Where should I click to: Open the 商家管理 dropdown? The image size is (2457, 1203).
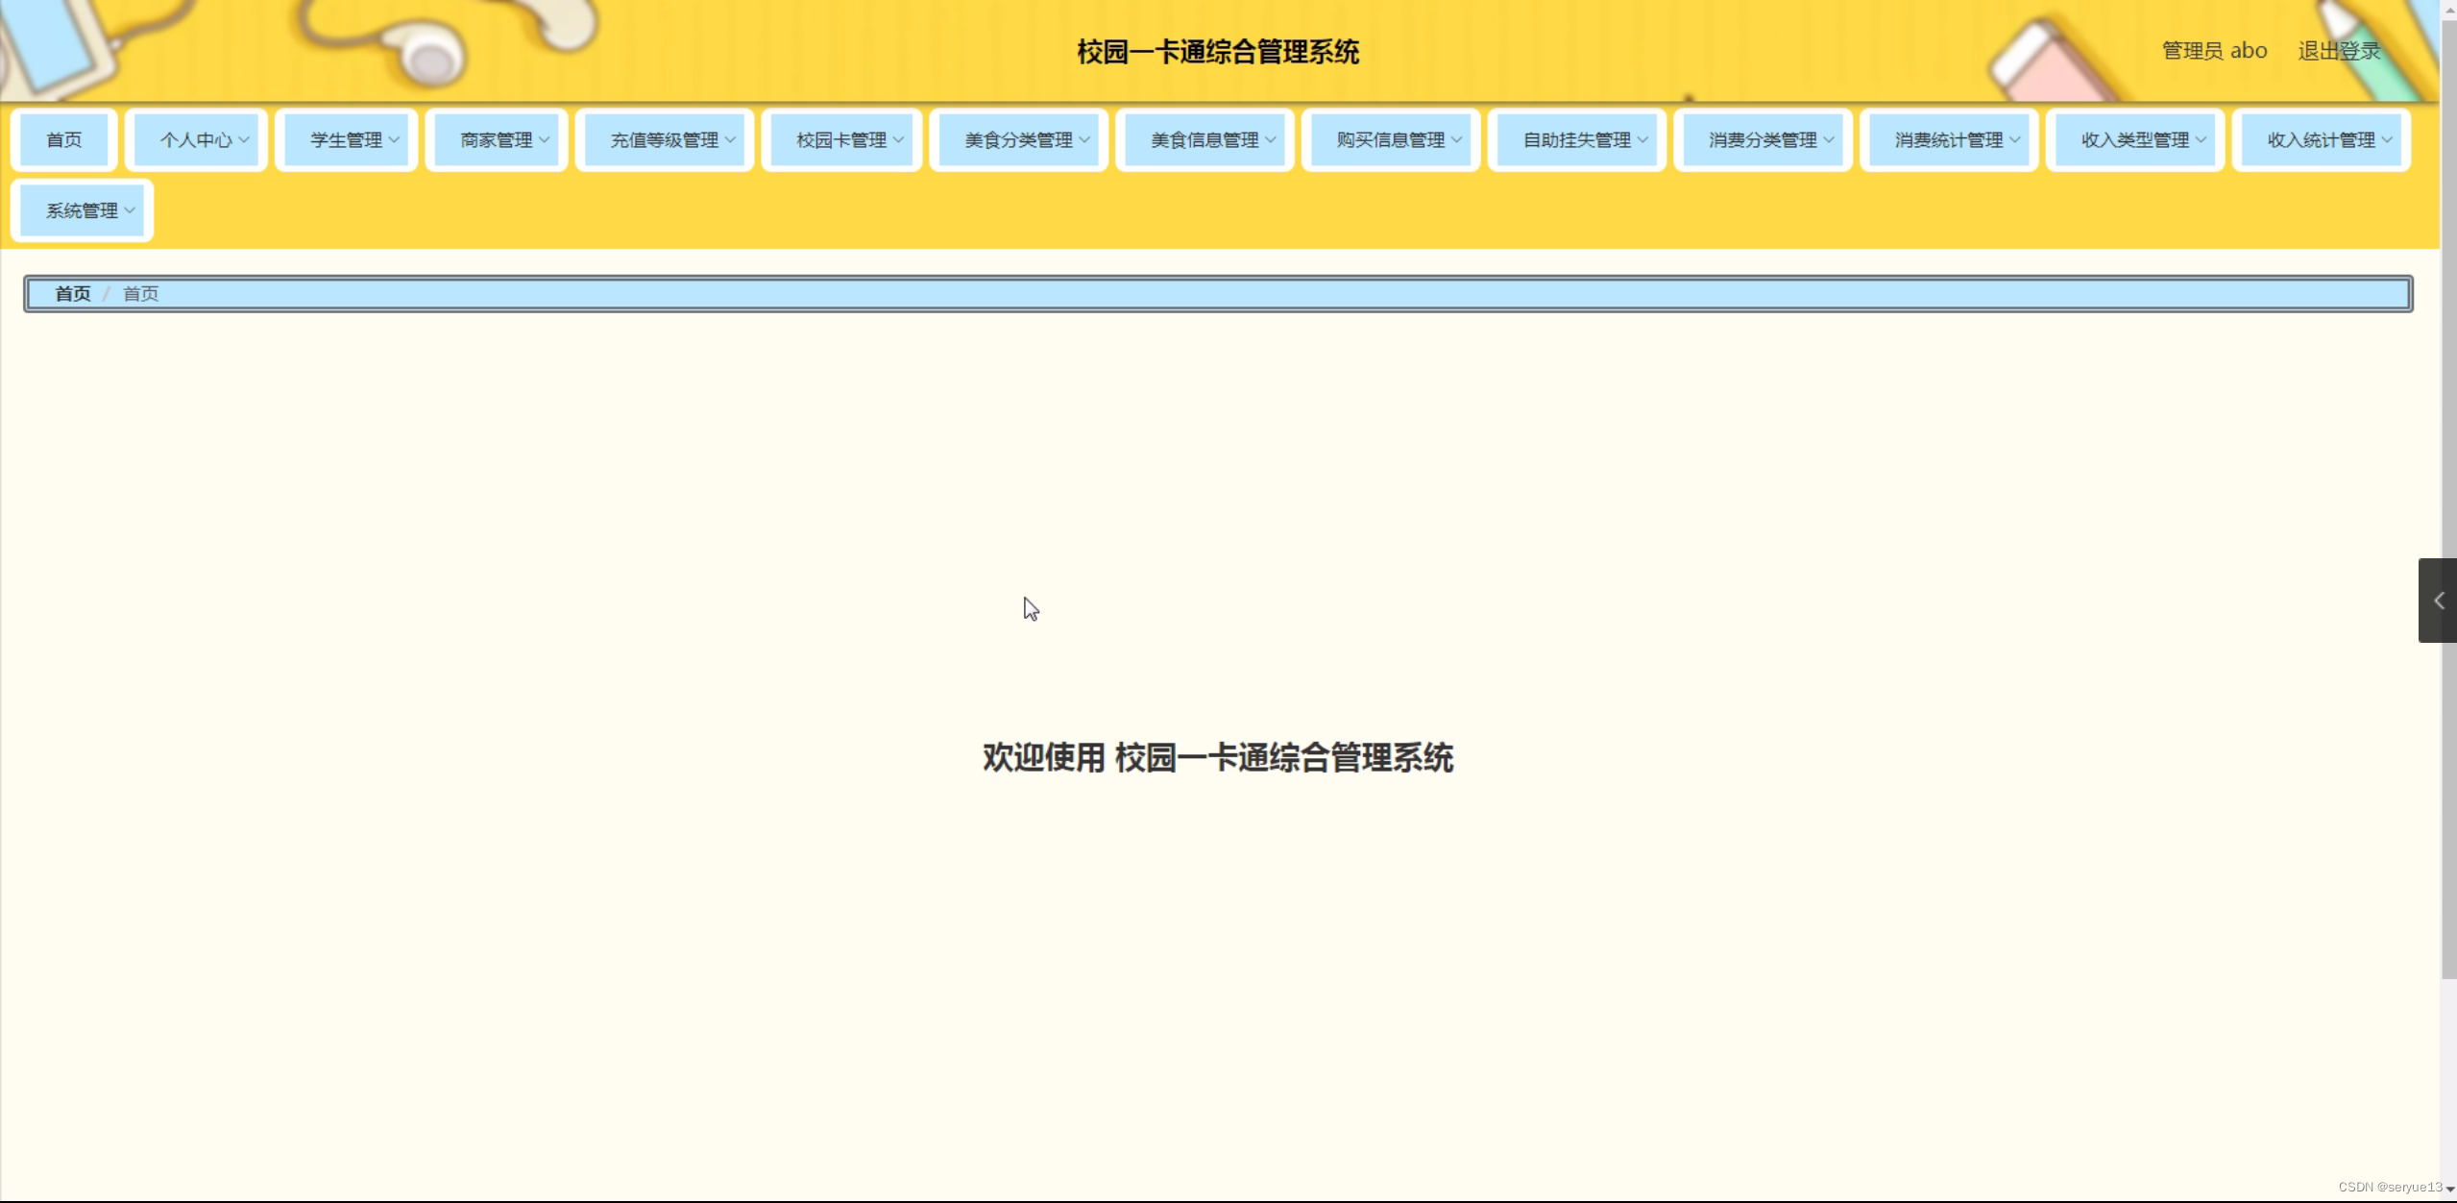(497, 139)
